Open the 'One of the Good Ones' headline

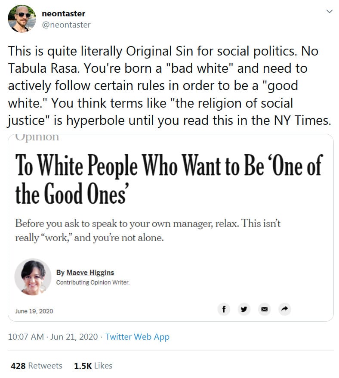169,179
